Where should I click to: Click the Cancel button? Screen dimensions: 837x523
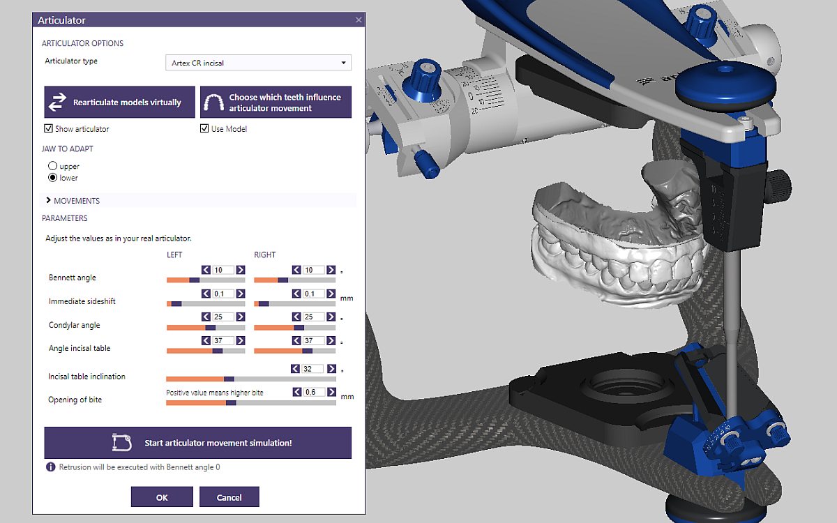[x=229, y=497]
